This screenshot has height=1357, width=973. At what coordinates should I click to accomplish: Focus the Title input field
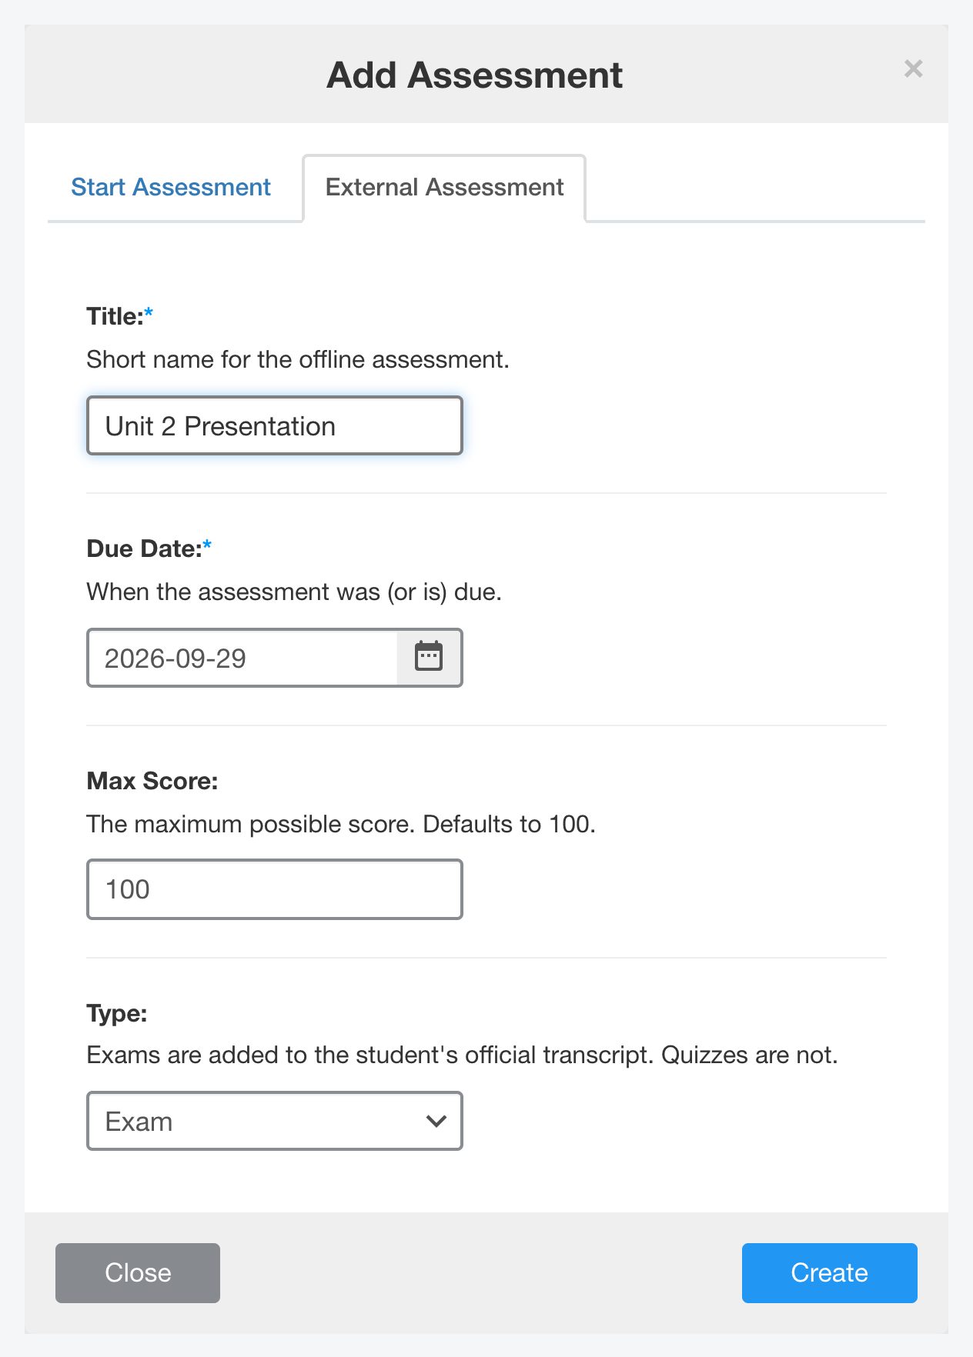275,425
